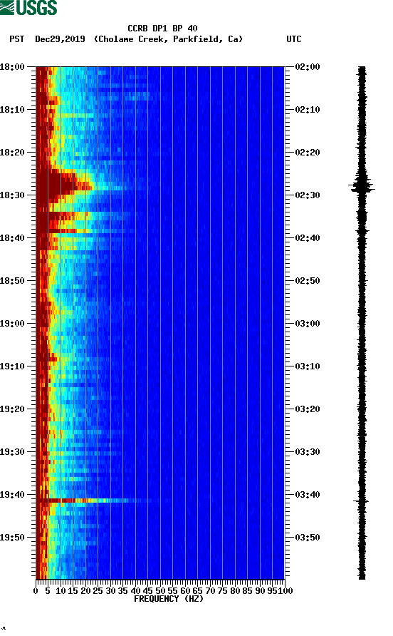Click the 02:10 UTC time label
393x636 pixels.
[x=308, y=110]
